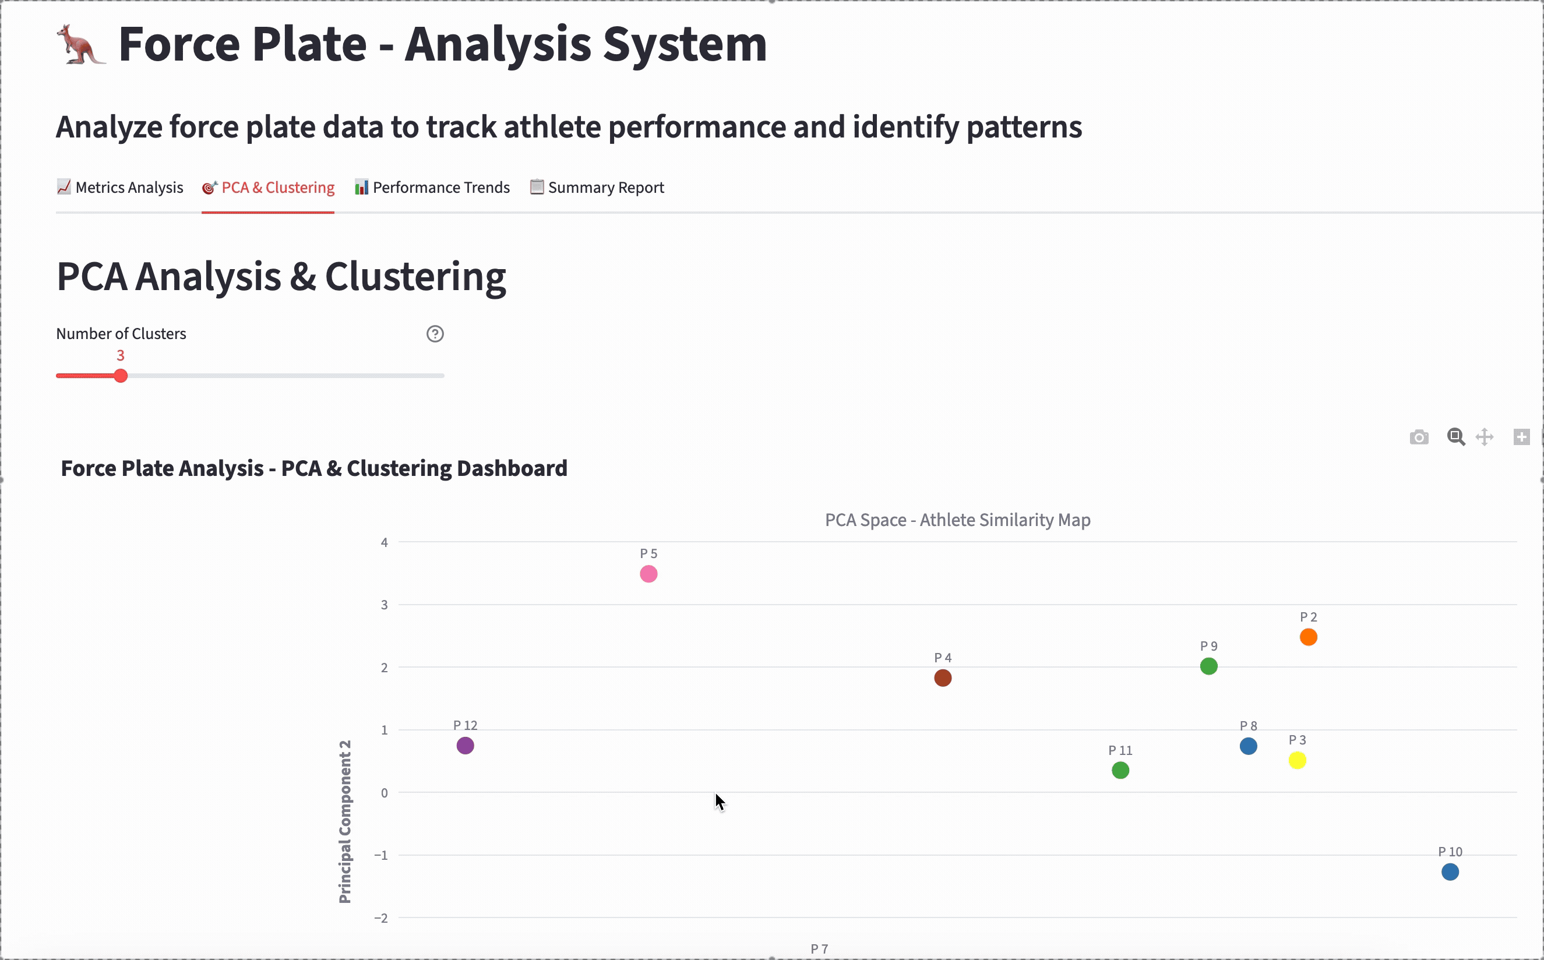Select the Pan arrows tool
This screenshot has width=1544, height=960.
point(1485,437)
